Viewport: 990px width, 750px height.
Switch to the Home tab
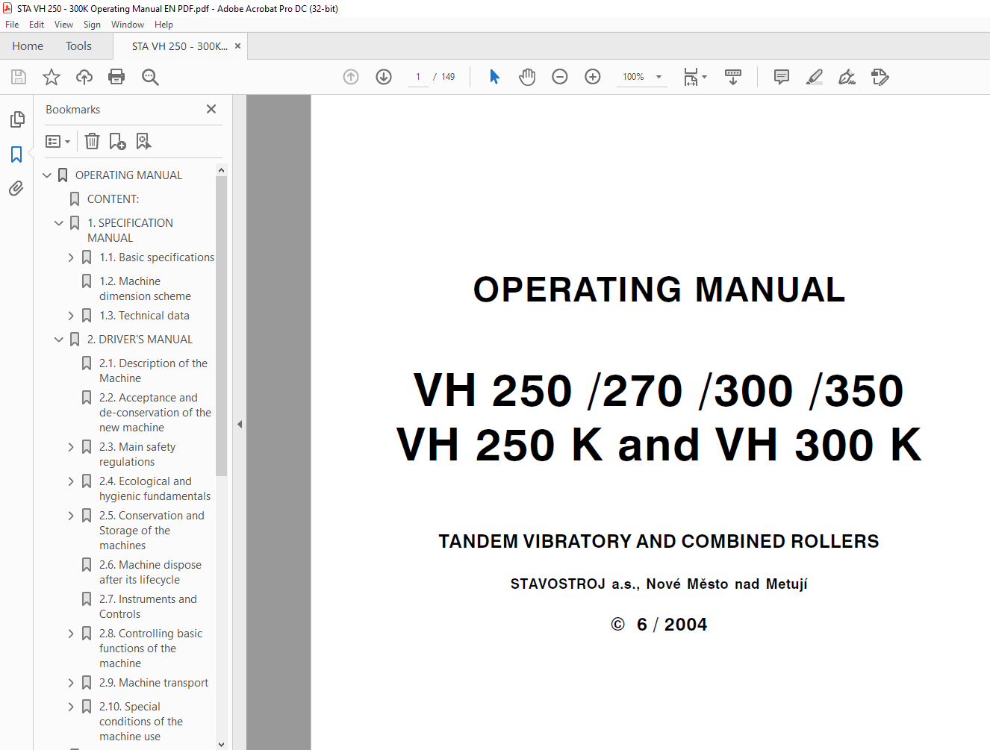point(28,46)
